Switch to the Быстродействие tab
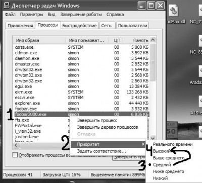Screen dimensions: 202x183 click(79, 26)
